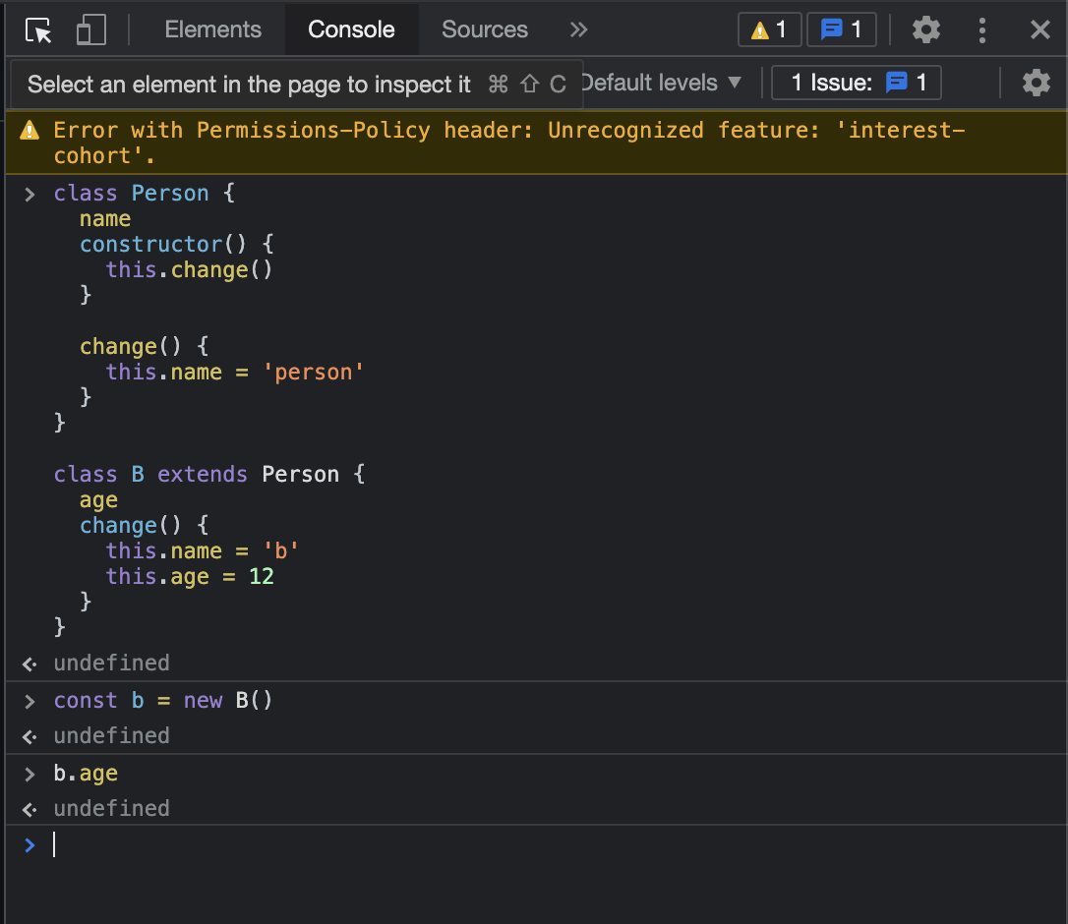The width and height of the screenshot is (1068, 924).
Task: Click the warning count indicator
Action: click(769, 29)
